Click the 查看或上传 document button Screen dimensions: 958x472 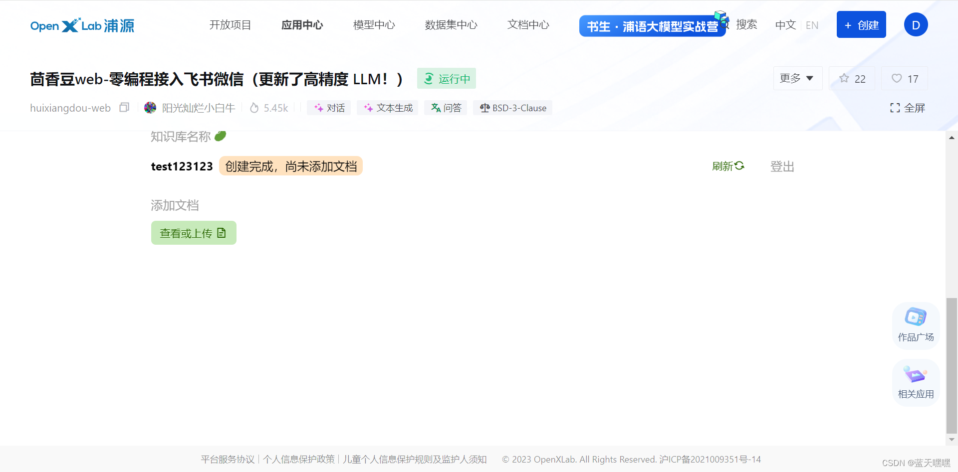point(194,233)
